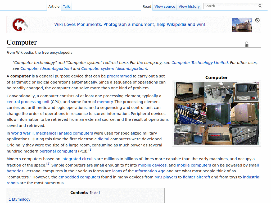Open the castle photo in banner

pos(242,25)
